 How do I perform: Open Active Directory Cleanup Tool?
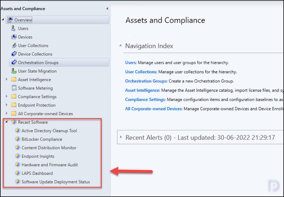(49, 131)
